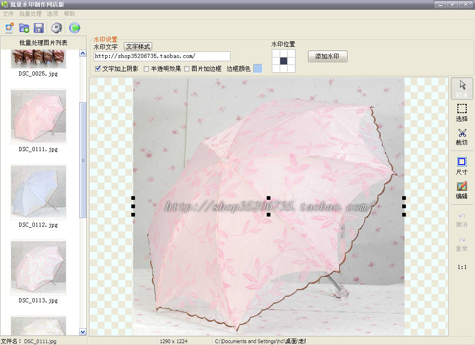
Task: Click the 添加水印 button
Action: (327, 56)
